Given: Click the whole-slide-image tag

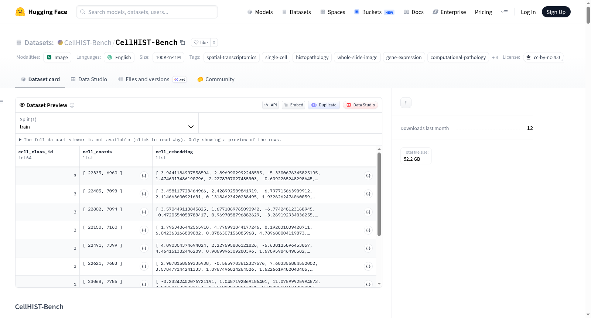Looking at the screenshot, I should click(x=357, y=57).
